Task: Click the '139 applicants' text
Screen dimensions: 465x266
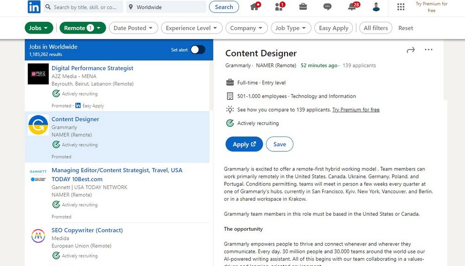Action: coord(359,65)
